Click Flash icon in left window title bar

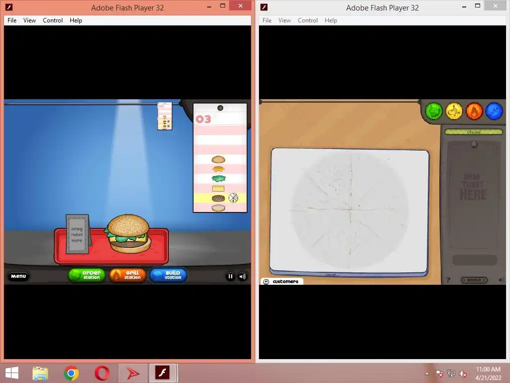(9, 7)
